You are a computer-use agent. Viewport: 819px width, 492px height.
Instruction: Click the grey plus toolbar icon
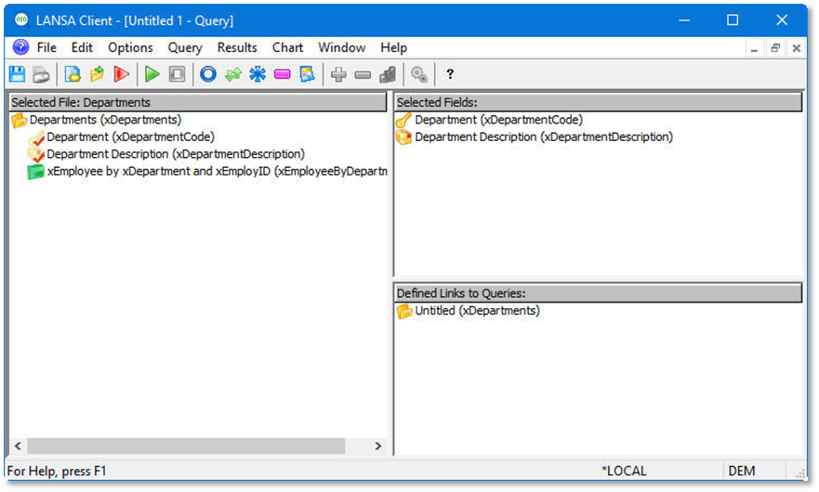[x=338, y=74]
